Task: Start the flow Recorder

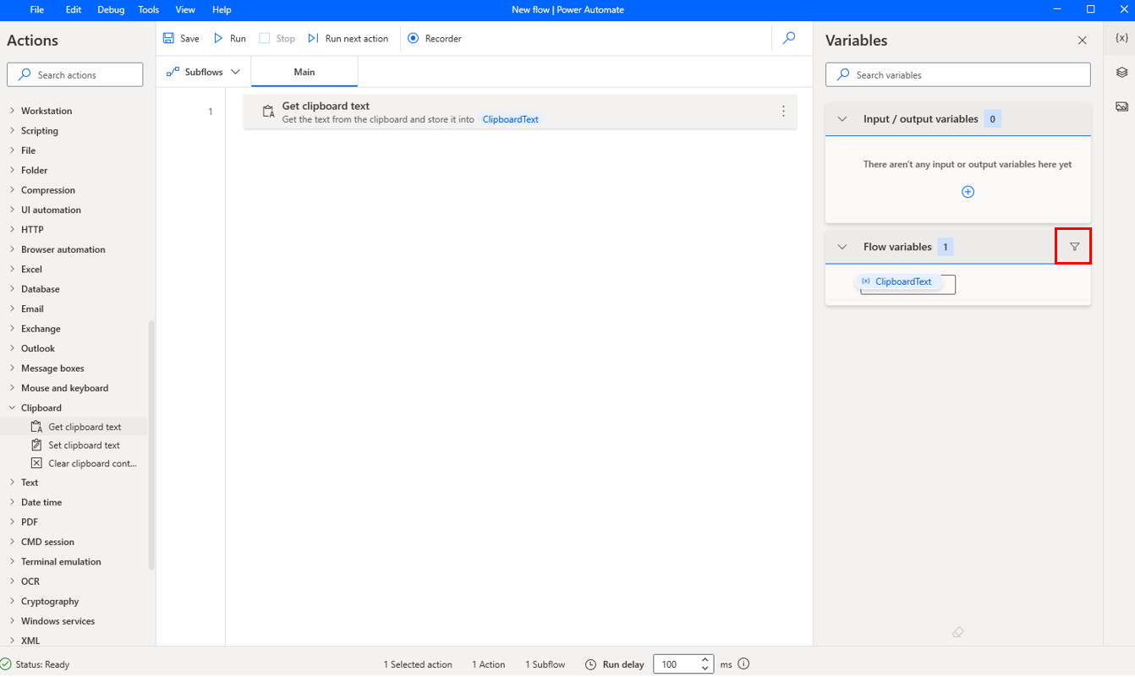Action: pyautogui.click(x=434, y=38)
